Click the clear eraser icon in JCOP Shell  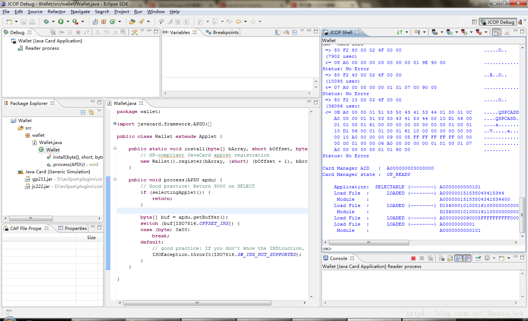tap(507, 32)
